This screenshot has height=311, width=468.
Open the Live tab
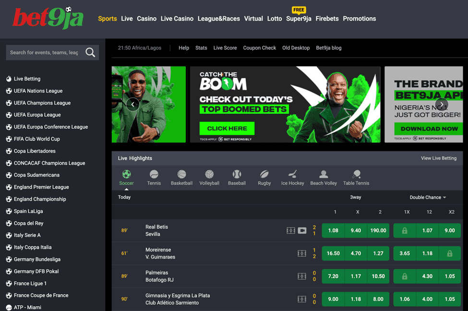tap(127, 19)
